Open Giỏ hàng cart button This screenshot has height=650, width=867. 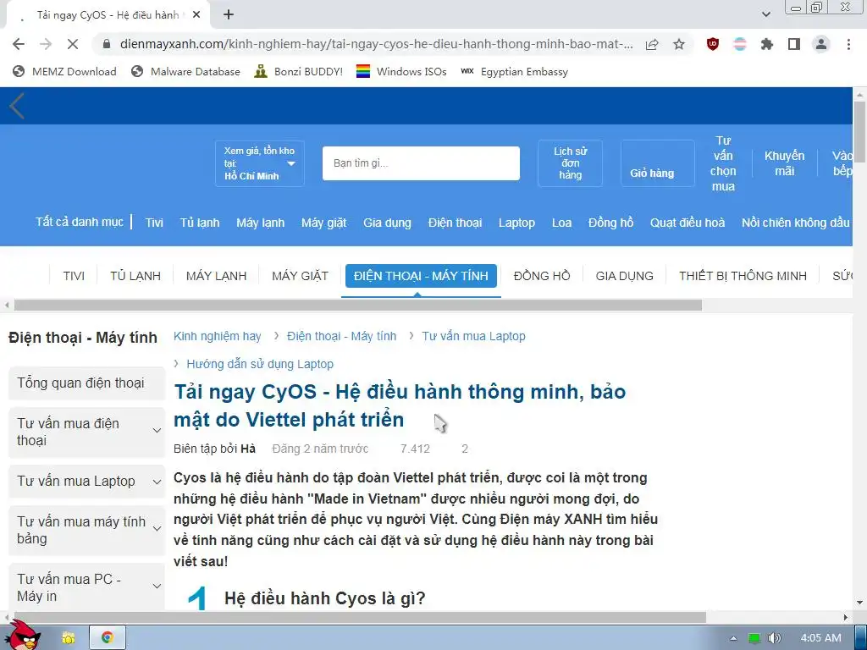pos(657,163)
